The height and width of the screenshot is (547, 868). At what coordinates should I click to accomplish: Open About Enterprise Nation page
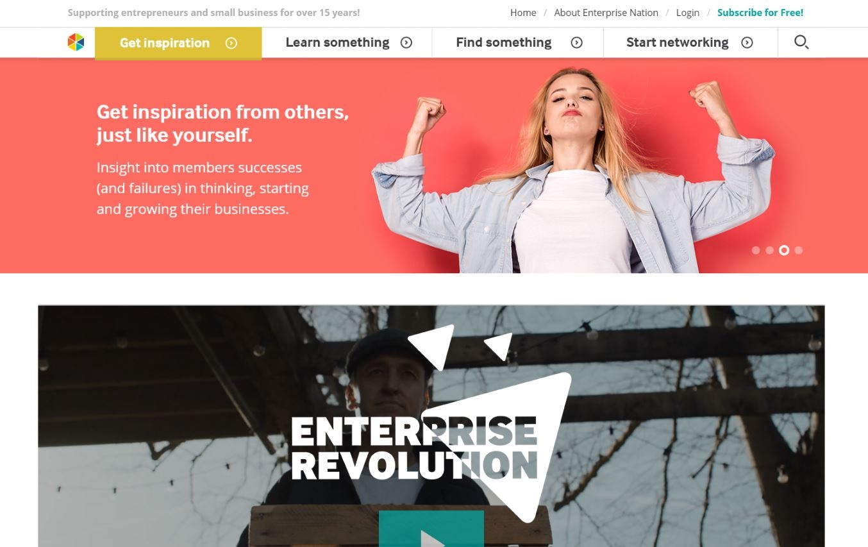point(606,13)
